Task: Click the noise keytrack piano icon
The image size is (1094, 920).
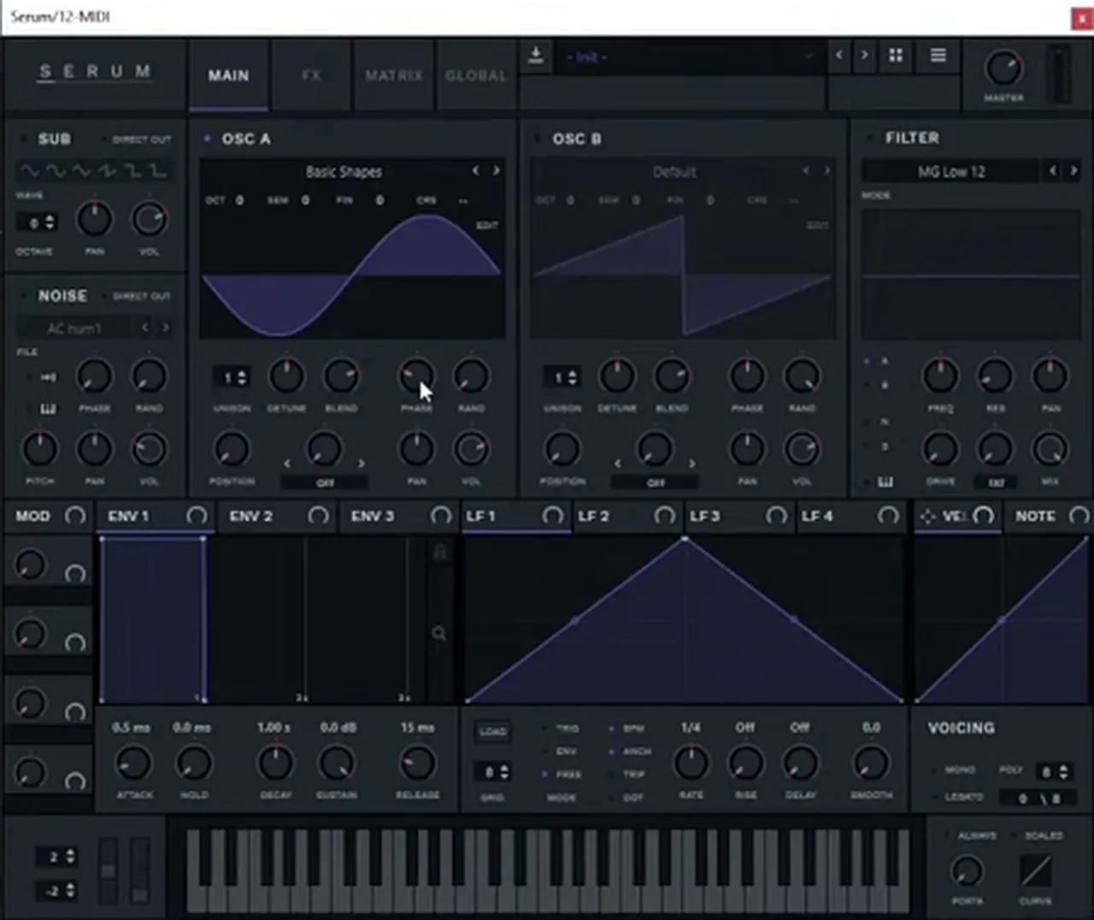Action: (48, 409)
